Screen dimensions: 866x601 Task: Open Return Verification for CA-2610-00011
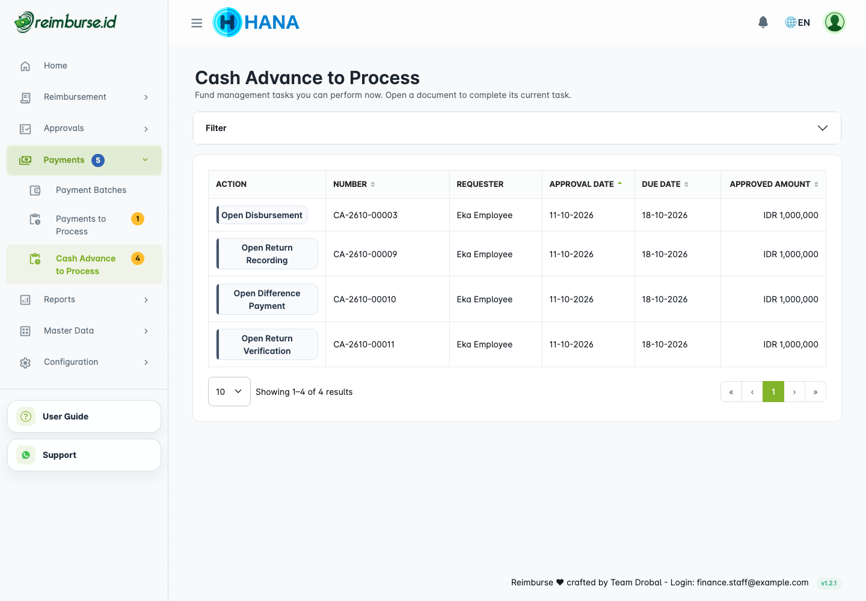coord(267,344)
